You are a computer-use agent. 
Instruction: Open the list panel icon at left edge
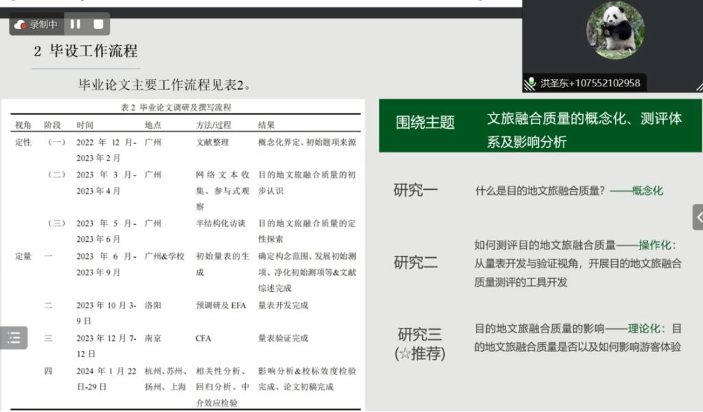14,337
